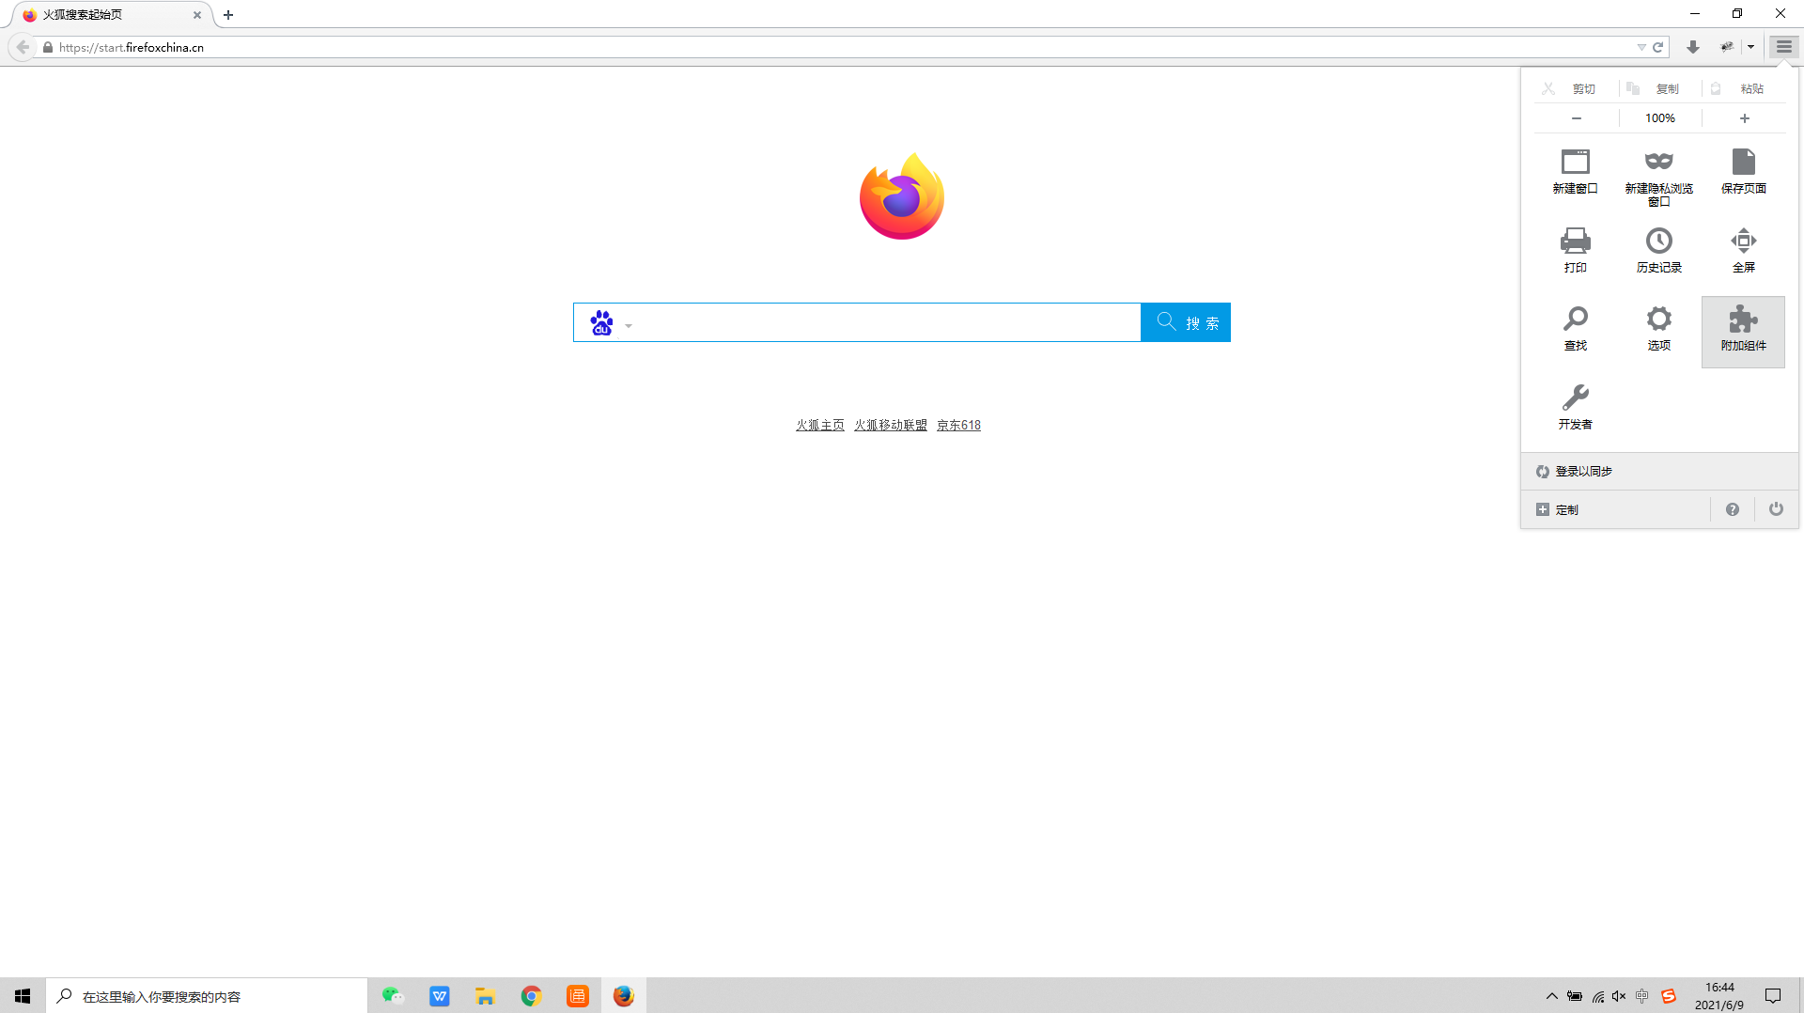The width and height of the screenshot is (1804, 1013).
Task: Reload the current page
Action: point(1658,47)
